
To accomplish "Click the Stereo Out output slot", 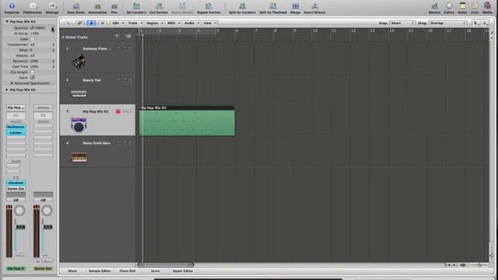I will pos(16,188).
